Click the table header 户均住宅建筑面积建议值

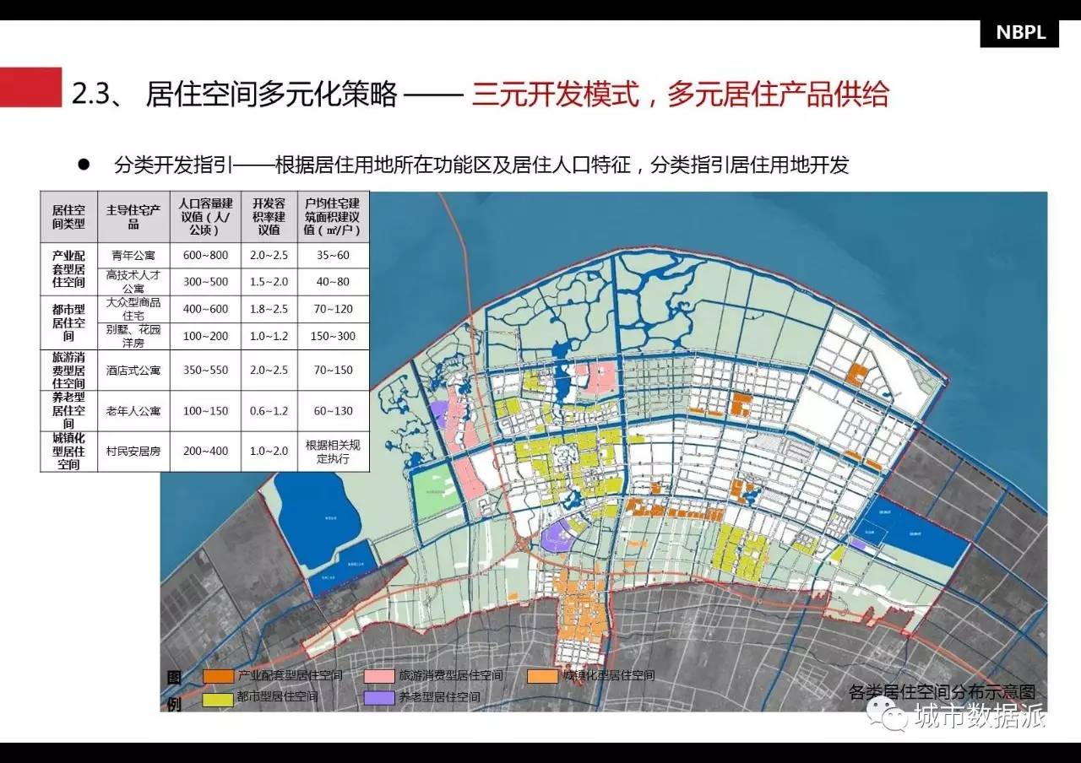pyautogui.click(x=332, y=218)
